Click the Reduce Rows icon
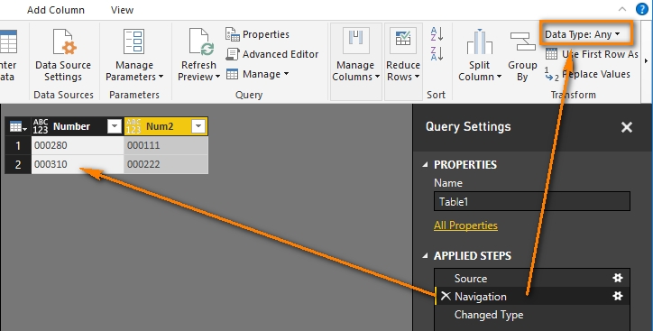Screen dimensions: 653x331 click(403, 41)
